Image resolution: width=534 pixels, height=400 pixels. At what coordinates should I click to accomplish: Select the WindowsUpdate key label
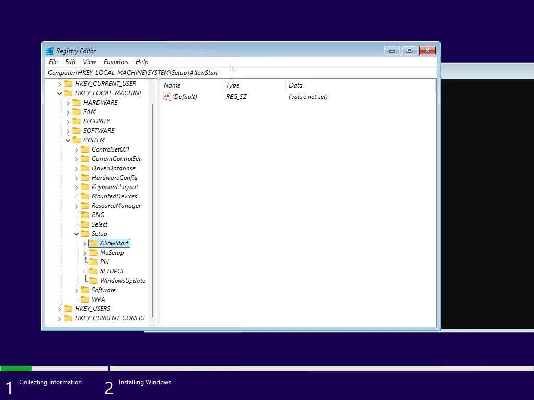pos(123,281)
